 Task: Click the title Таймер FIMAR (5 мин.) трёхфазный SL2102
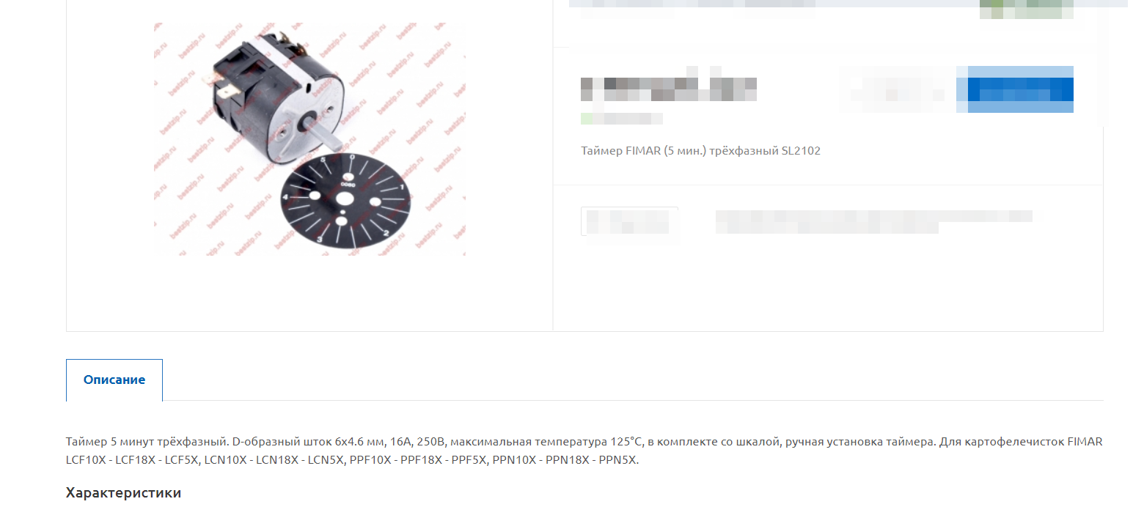[x=700, y=151]
